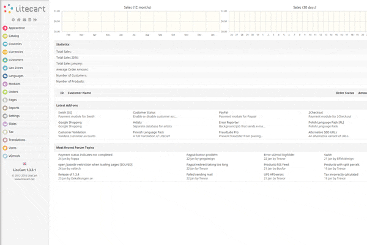Screen dimensions: 367x245
Task: Open the Geo Zones sidebar icon
Action: tap(5, 68)
